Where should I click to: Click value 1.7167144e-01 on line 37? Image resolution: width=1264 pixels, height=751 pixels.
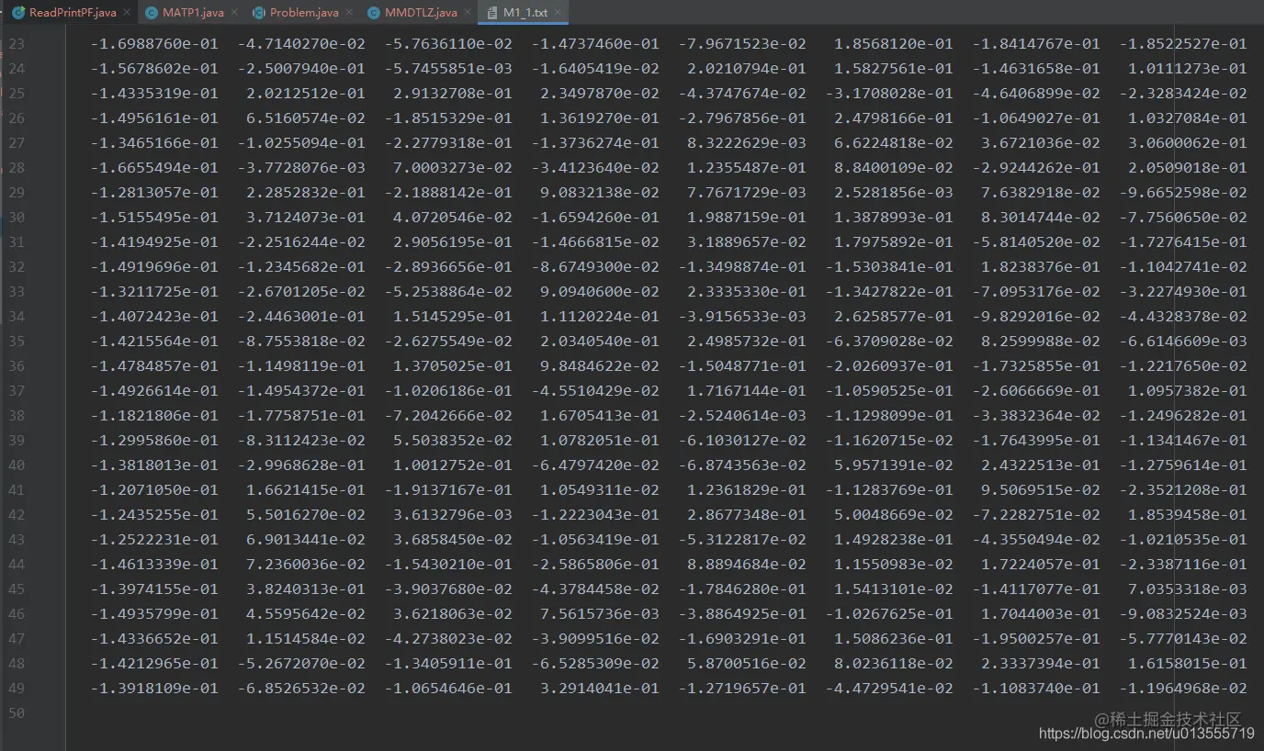tap(747, 391)
